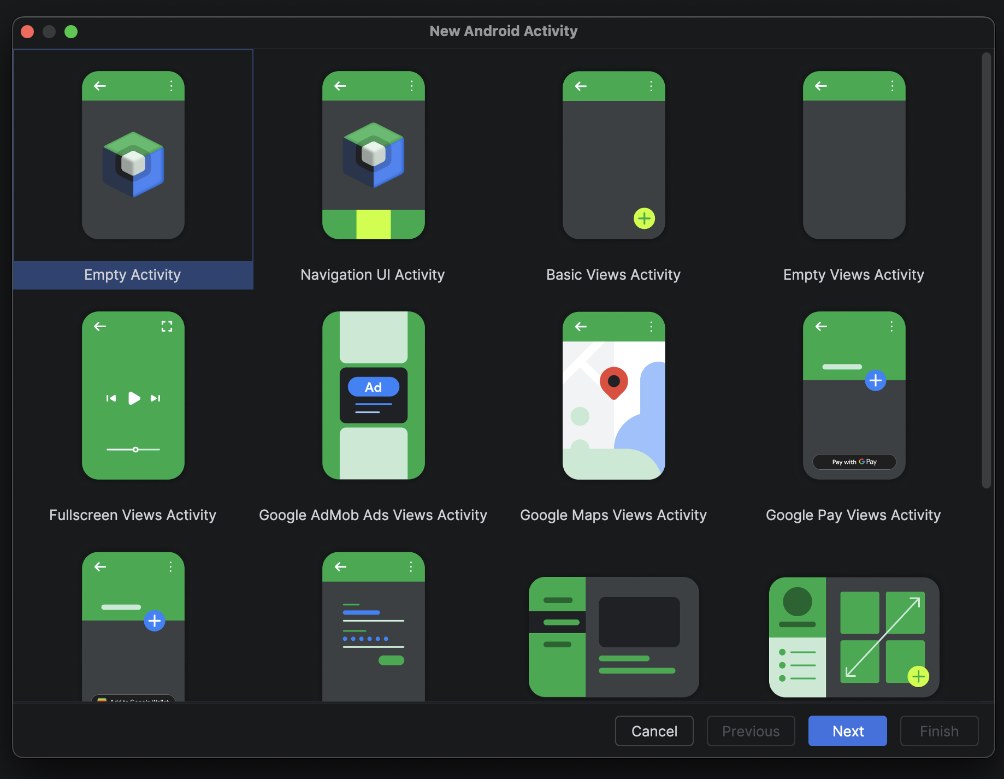1004x779 pixels.
Task: Click the vertical scrollbar of the template list
Action: (x=986, y=270)
